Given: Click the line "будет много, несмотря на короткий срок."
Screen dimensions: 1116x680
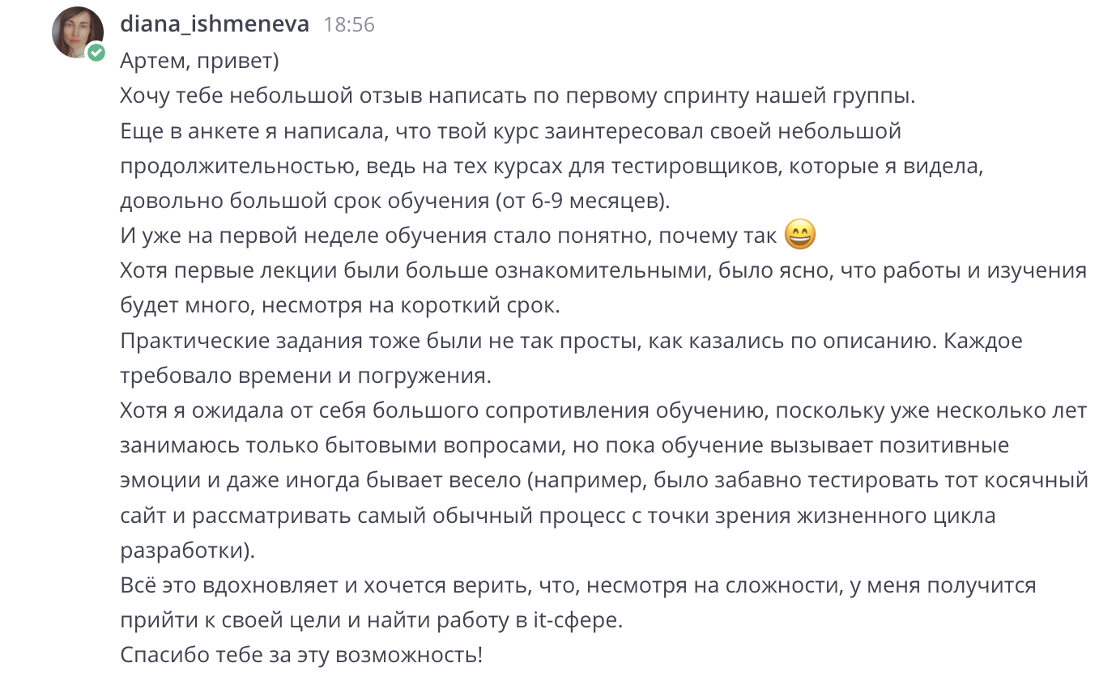Looking at the screenshot, I should 339,306.
